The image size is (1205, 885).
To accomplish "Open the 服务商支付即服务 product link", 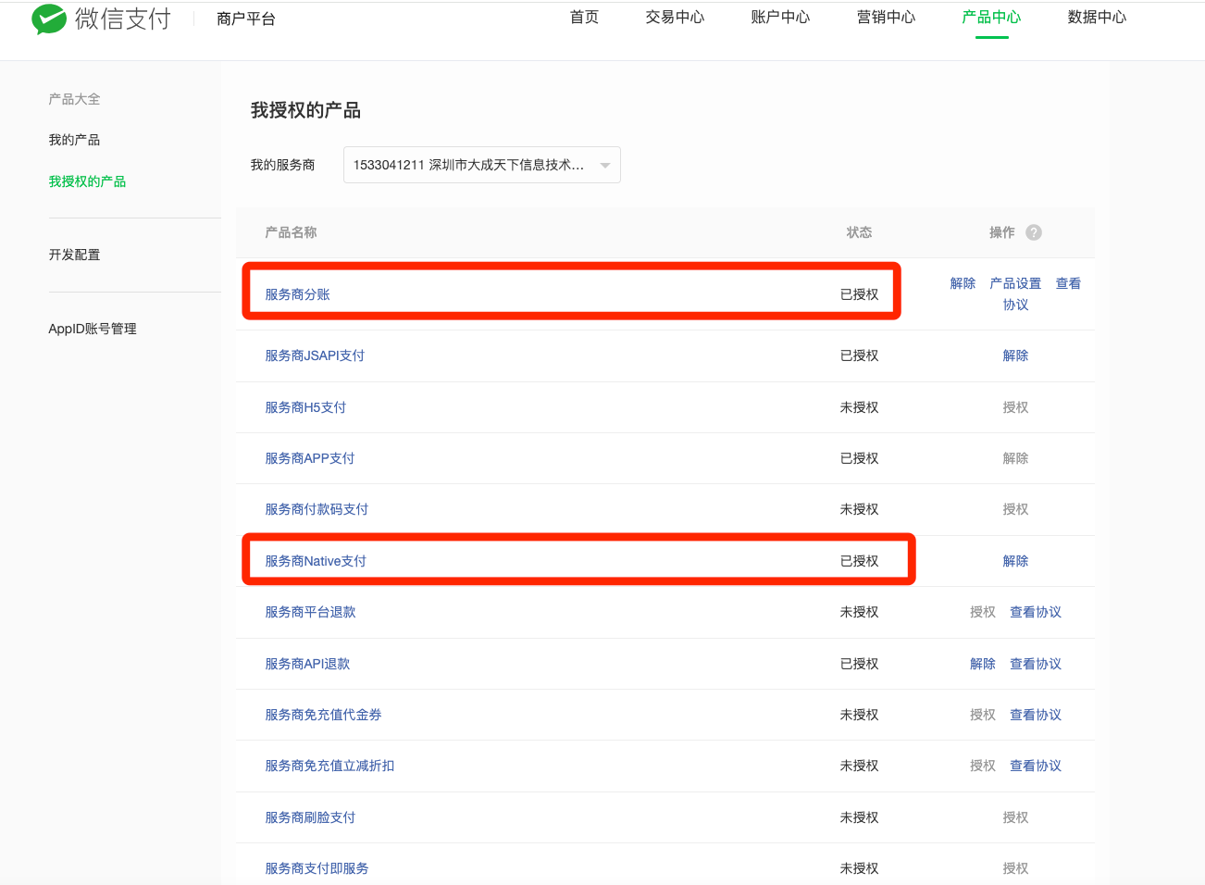I will [x=317, y=868].
